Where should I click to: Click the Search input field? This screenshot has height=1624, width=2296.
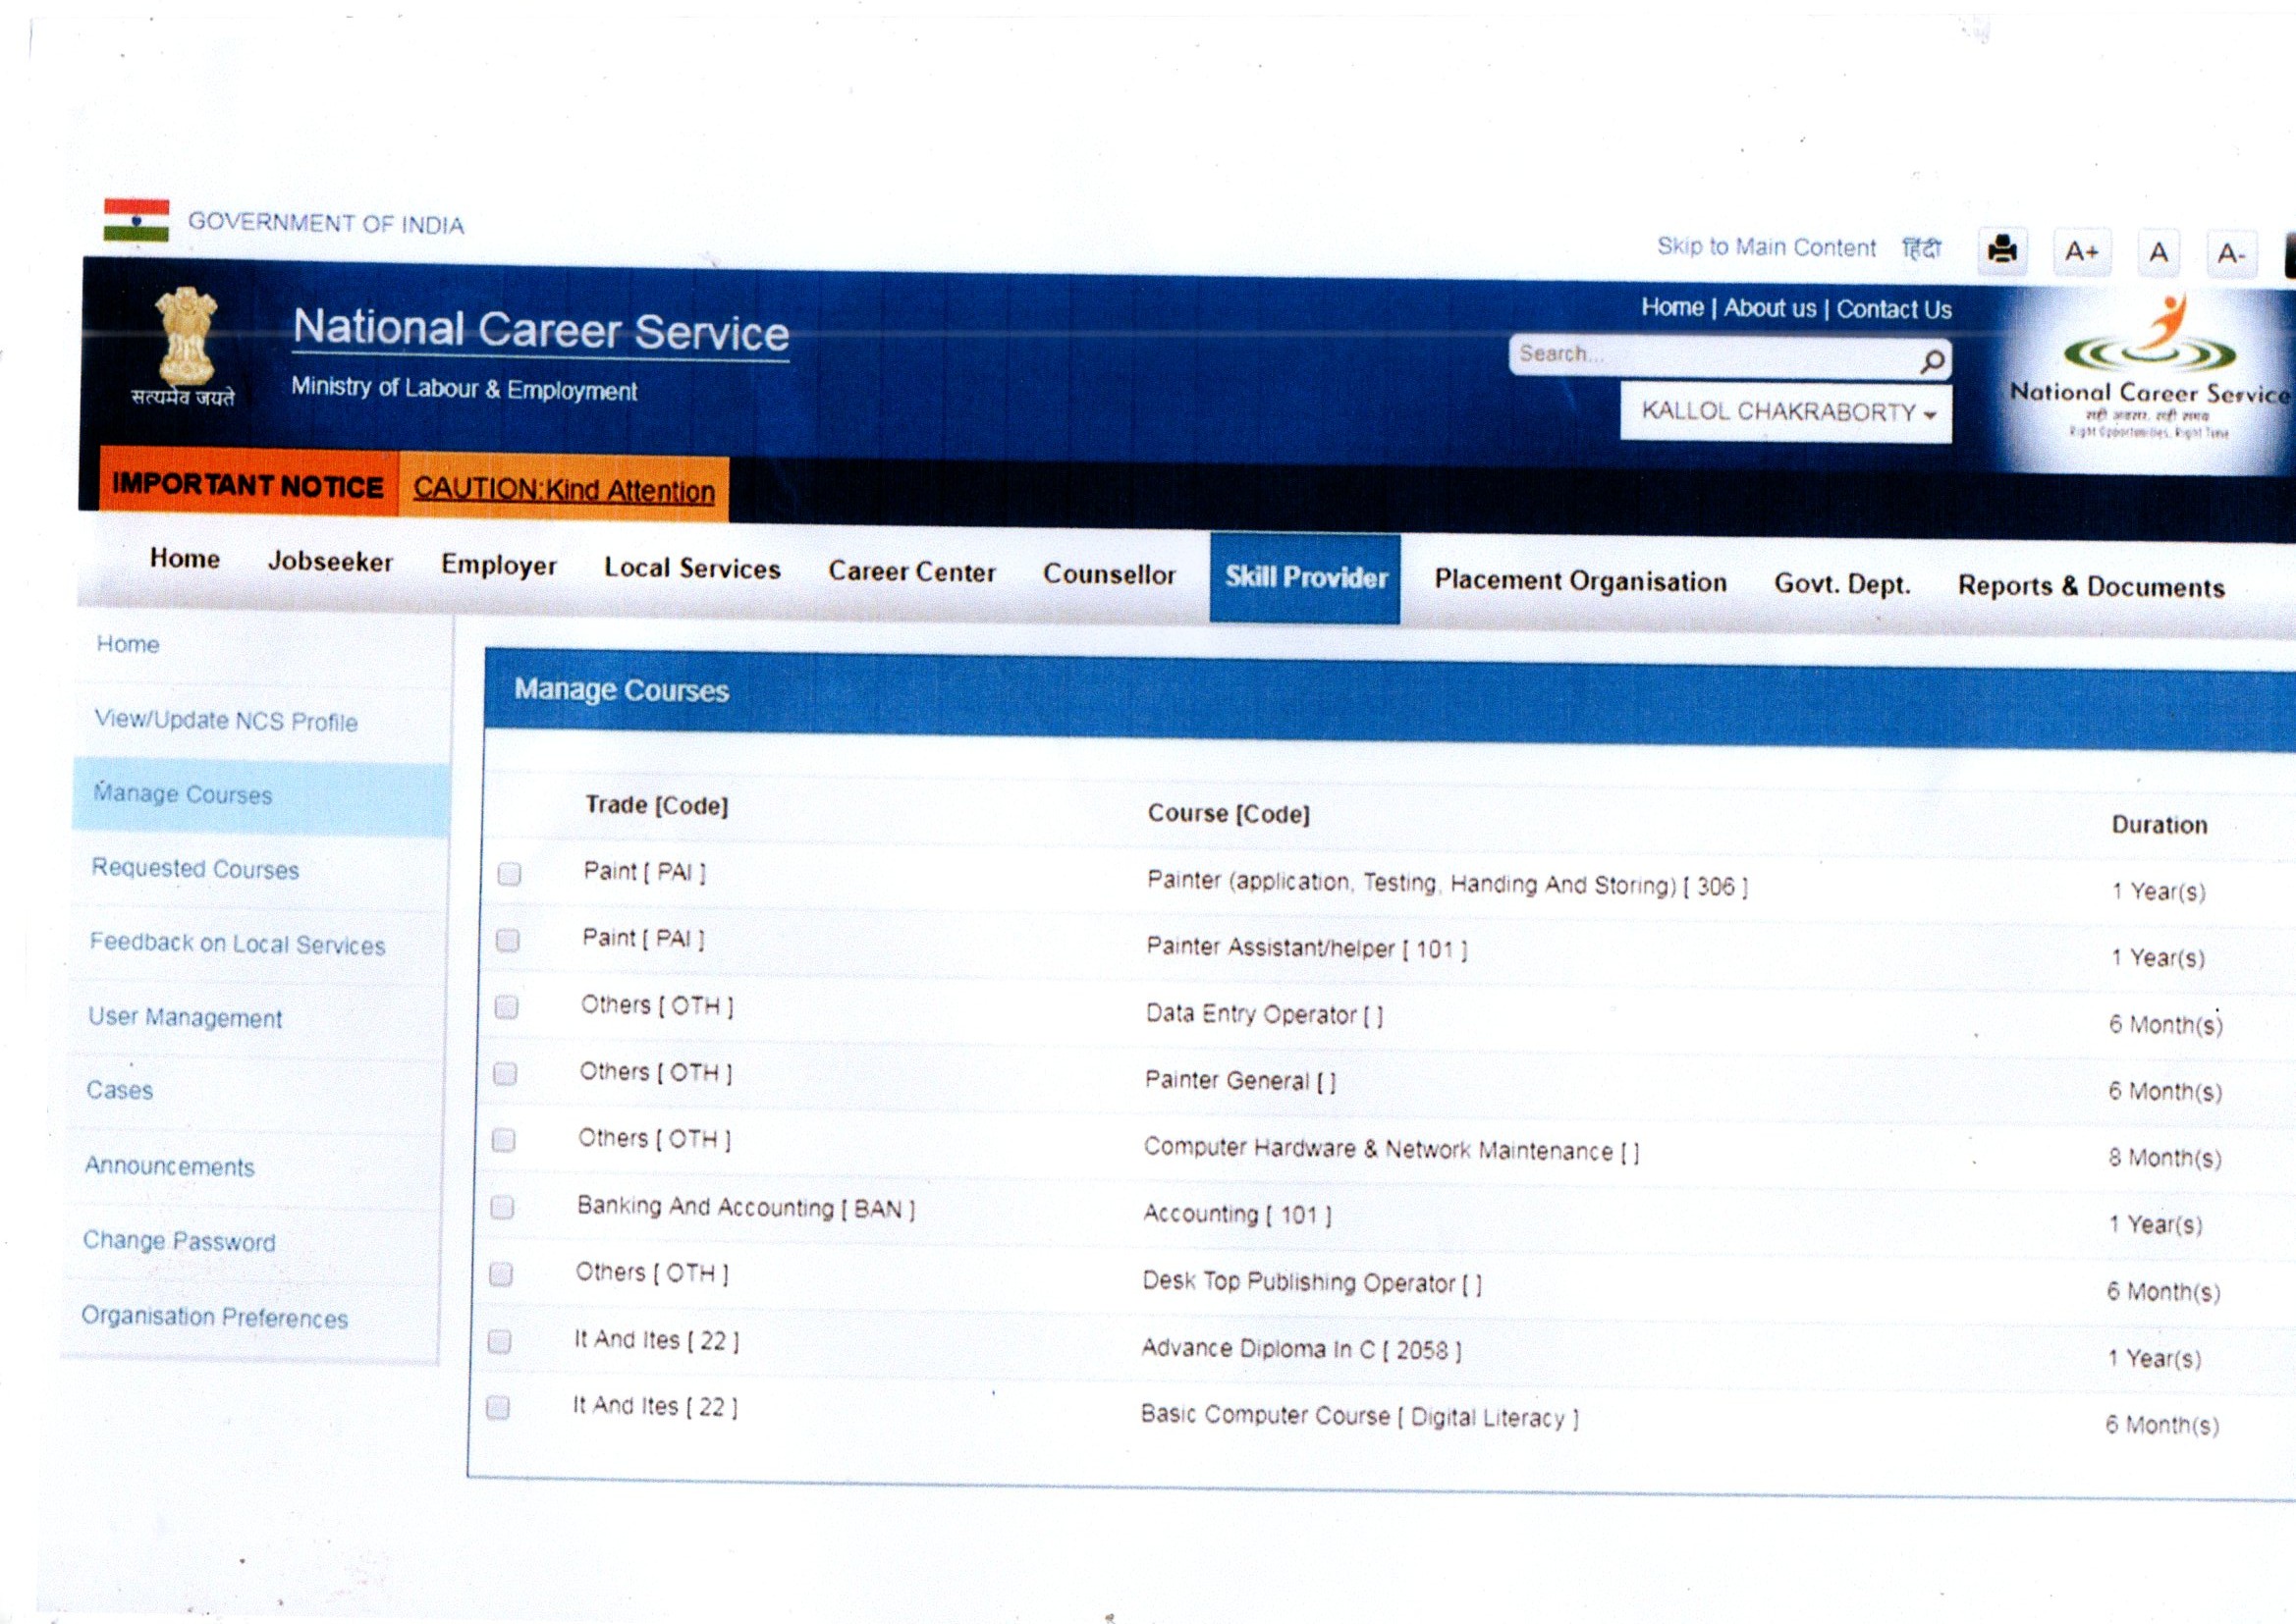point(1713,355)
